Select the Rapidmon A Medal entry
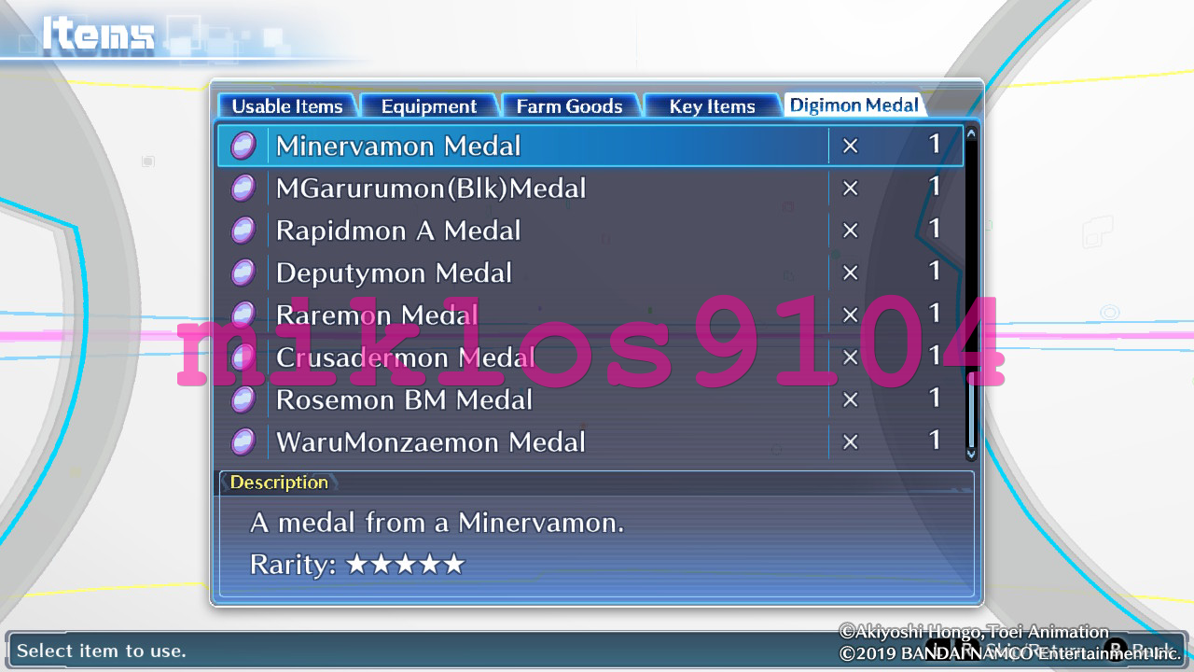This screenshot has width=1194, height=672. 590,231
